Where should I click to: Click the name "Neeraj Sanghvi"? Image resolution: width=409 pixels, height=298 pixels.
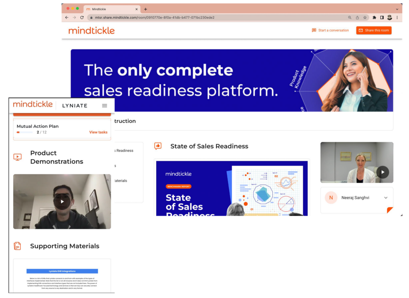click(x=355, y=198)
